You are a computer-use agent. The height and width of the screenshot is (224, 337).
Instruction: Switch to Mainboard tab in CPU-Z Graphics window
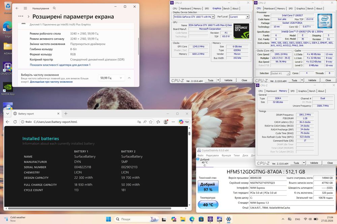(x=185, y=9)
